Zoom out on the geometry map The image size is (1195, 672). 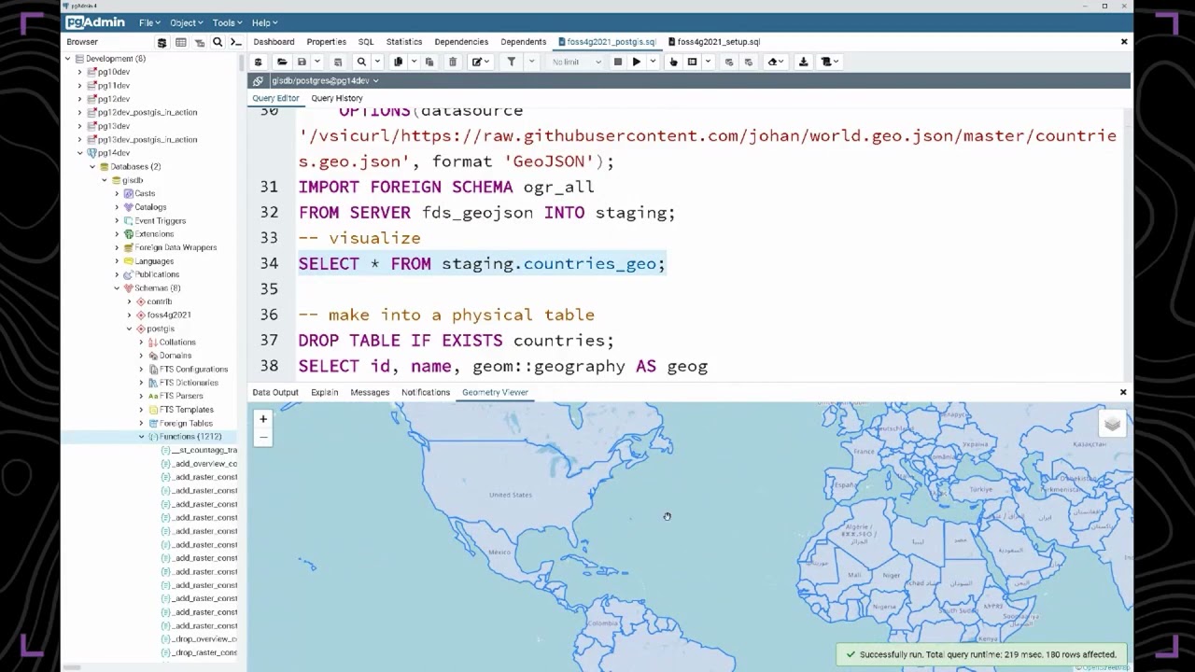(263, 437)
